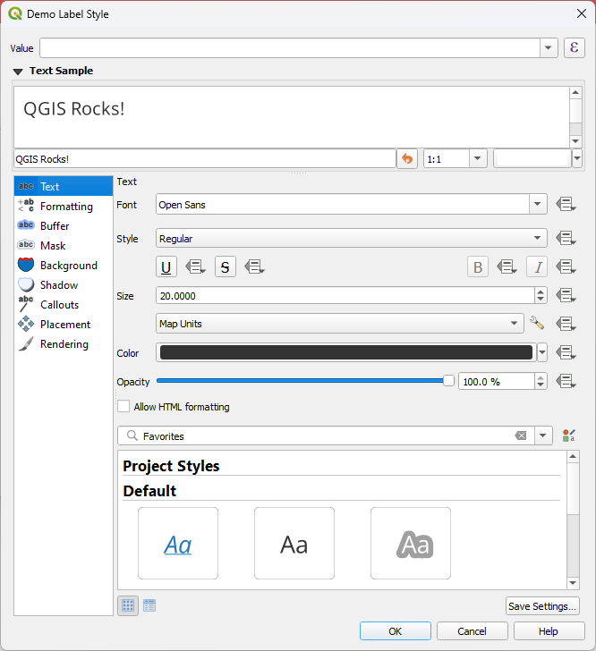This screenshot has height=651, width=596.
Task: Select the blue underlined italic Aa style thumbnail
Action: 178,544
